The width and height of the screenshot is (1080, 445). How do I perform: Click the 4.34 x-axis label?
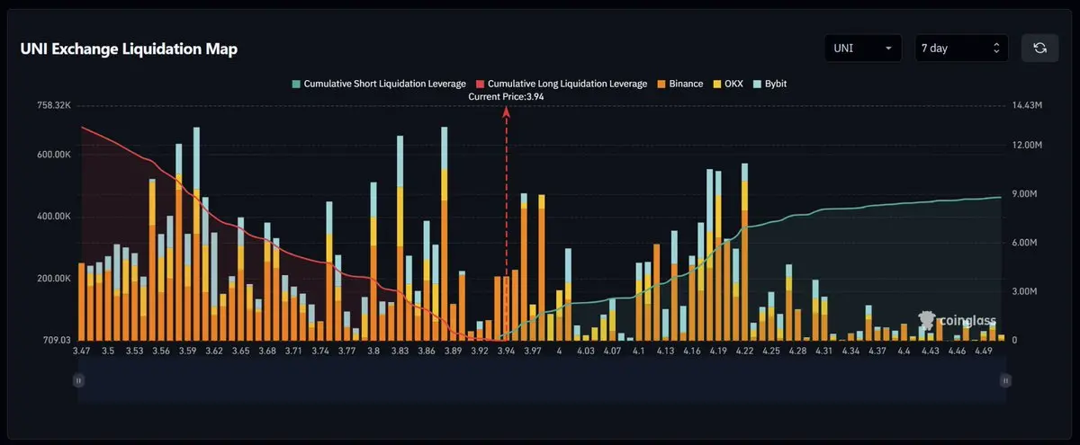(x=850, y=352)
